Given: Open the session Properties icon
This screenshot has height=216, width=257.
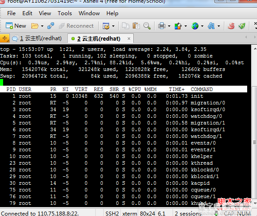Looking at the screenshot, I should coord(106,26).
